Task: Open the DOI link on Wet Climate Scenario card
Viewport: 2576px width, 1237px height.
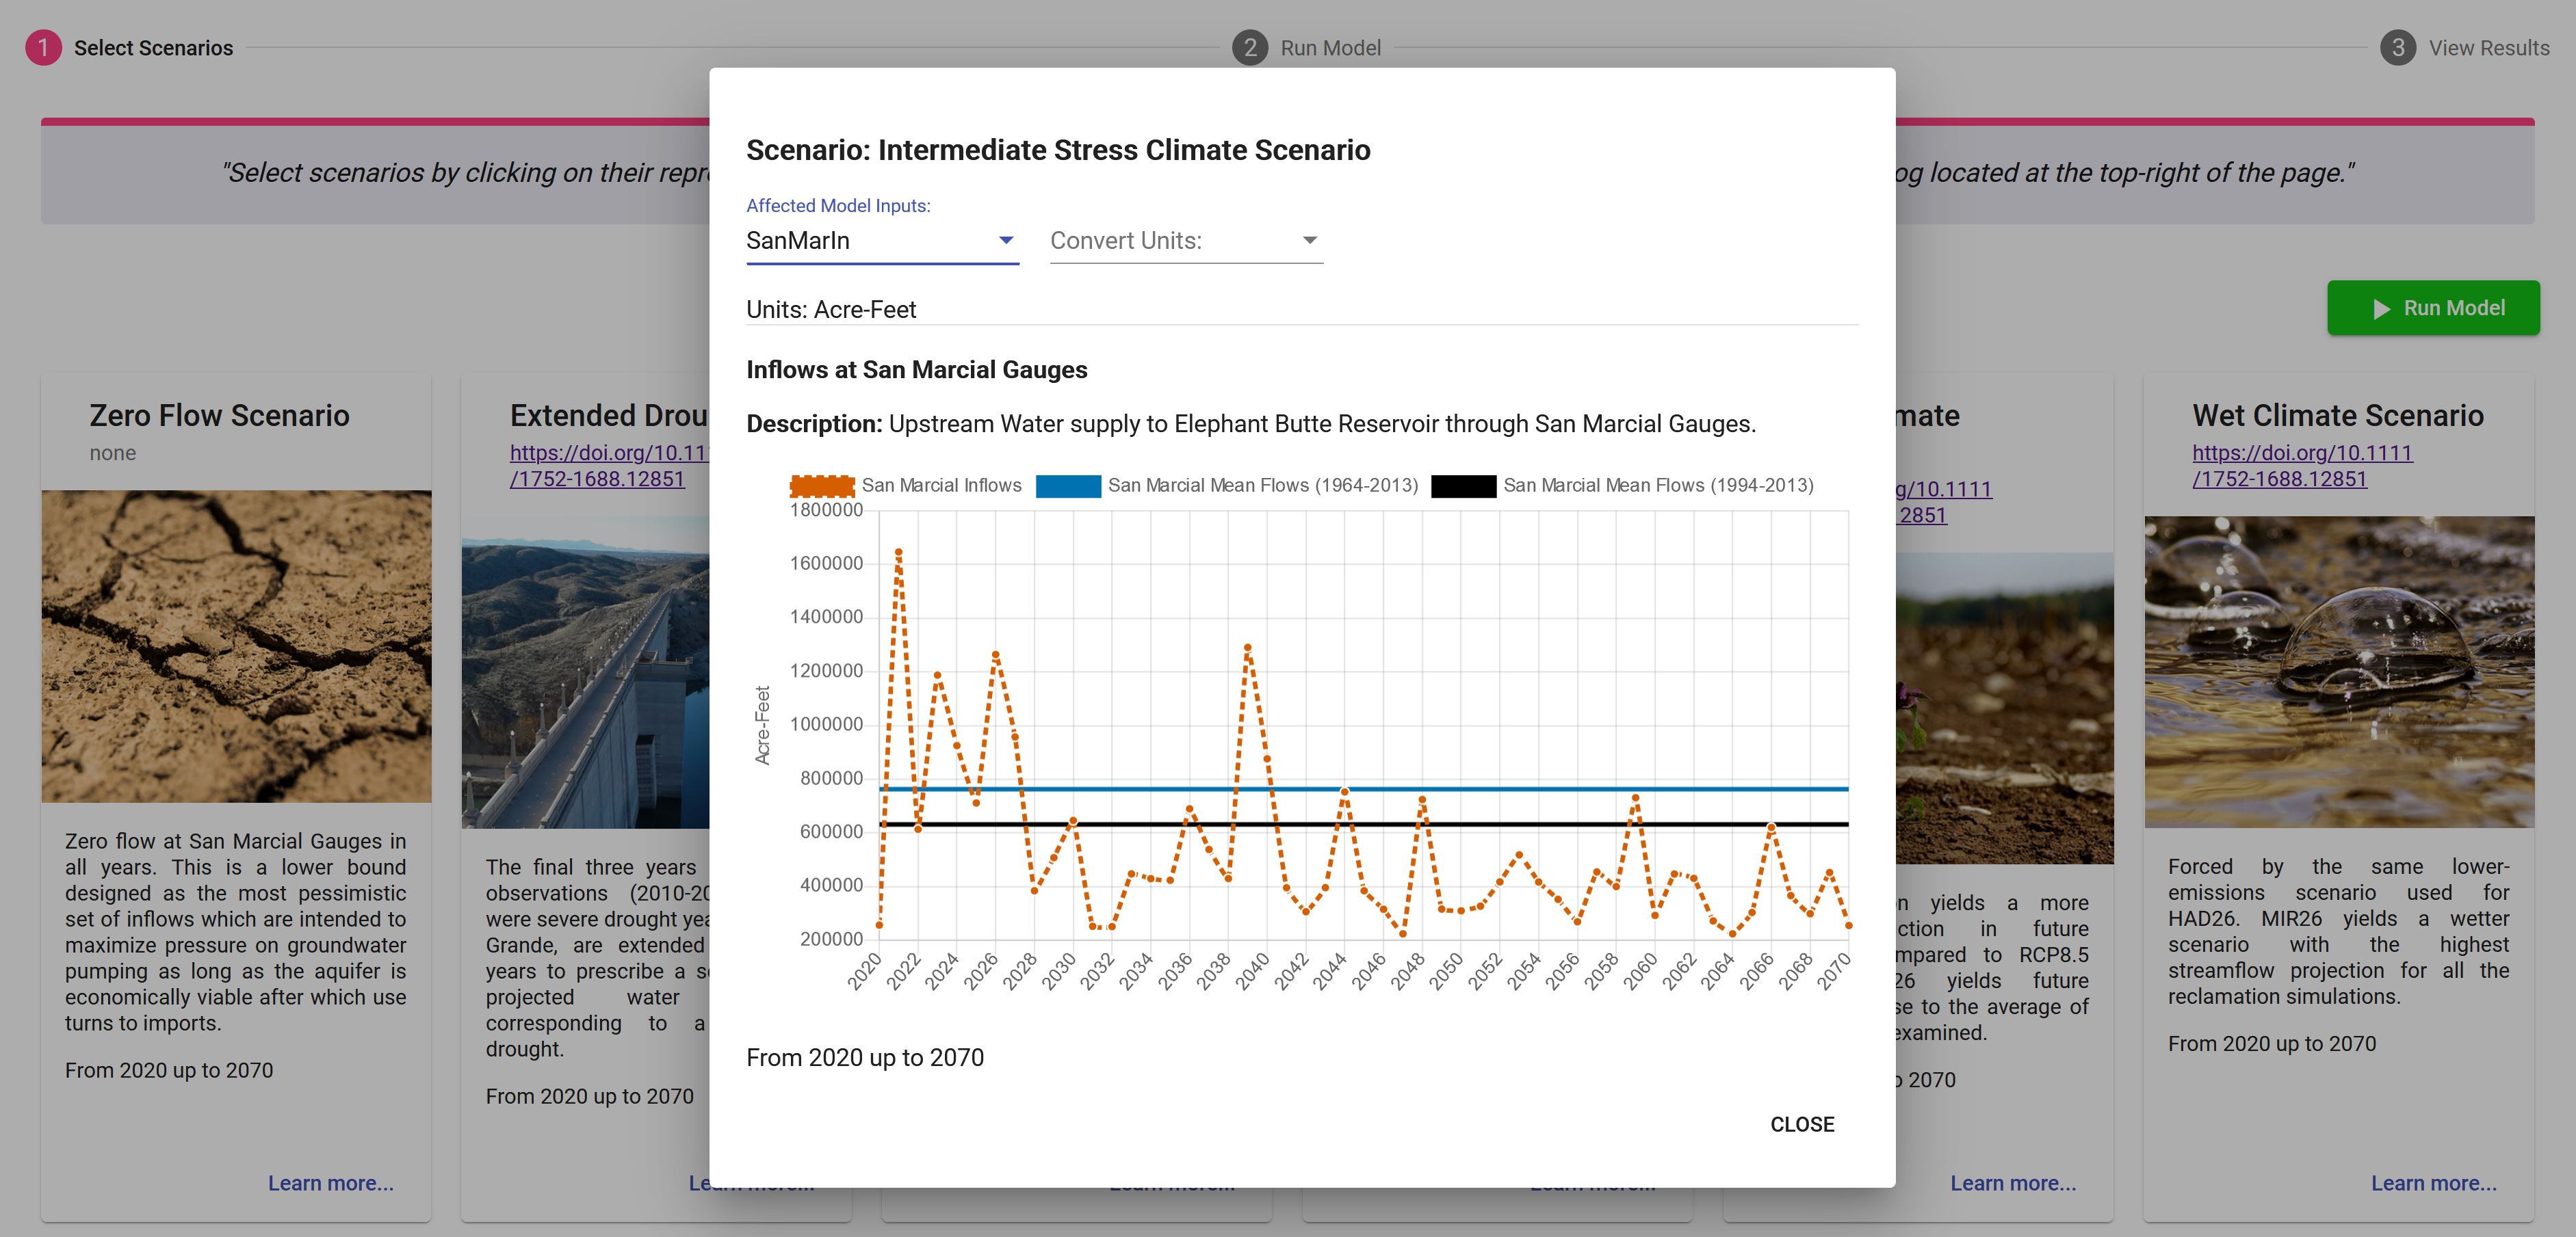Action: tap(2302, 466)
